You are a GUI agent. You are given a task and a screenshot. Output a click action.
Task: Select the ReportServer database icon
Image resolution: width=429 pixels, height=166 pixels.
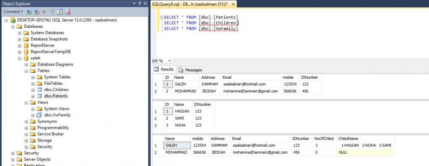point(26,45)
